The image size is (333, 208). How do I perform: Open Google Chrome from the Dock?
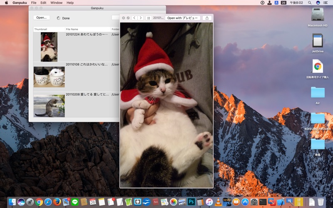pyautogui.click(x=39, y=202)
